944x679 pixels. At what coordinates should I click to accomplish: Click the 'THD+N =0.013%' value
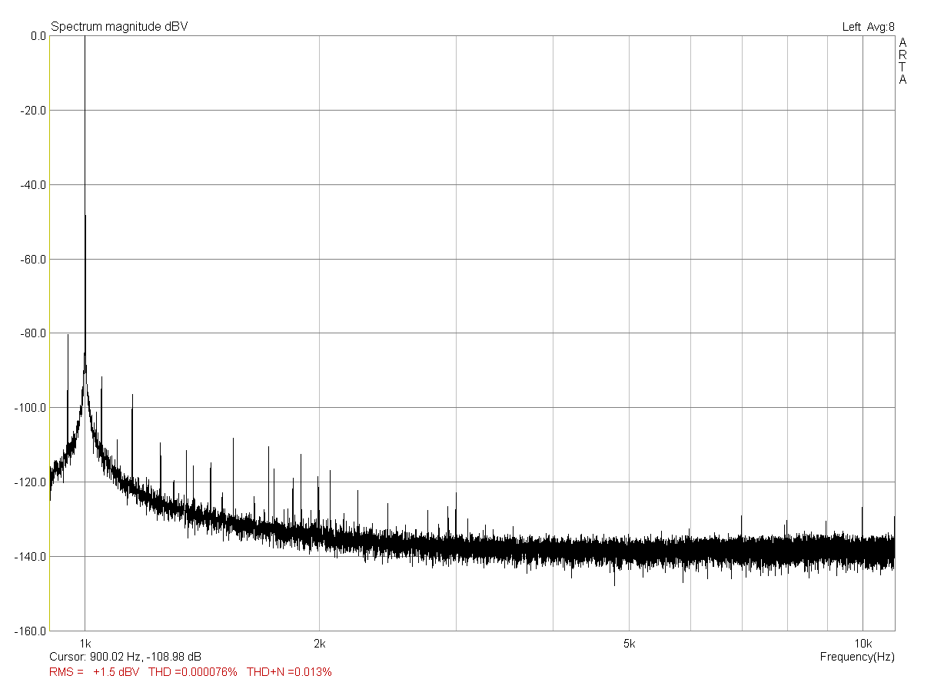pyautogui.click(x=289, y=672)
